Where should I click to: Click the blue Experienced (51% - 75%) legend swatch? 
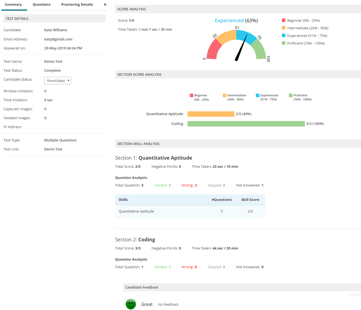pos(283,36)
